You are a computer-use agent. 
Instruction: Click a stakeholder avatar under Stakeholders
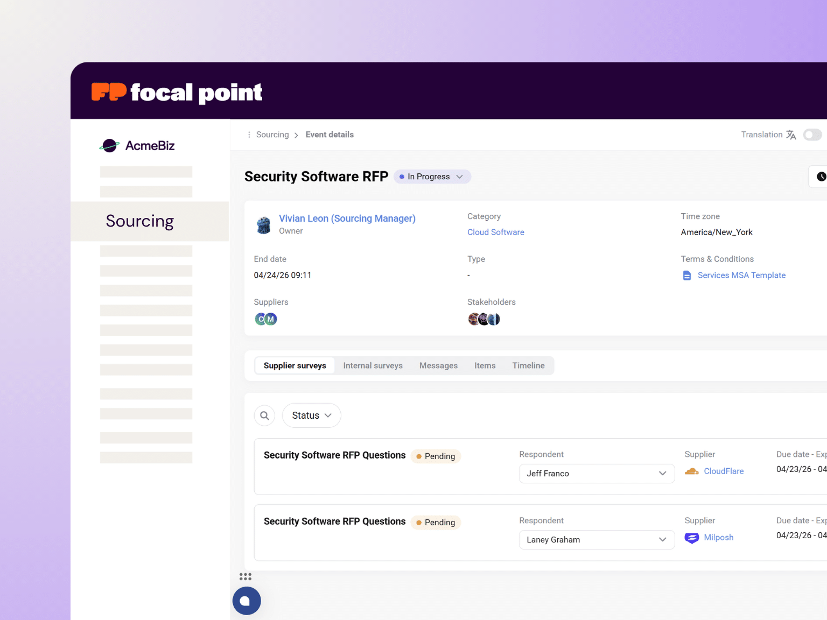coord(473,319)
